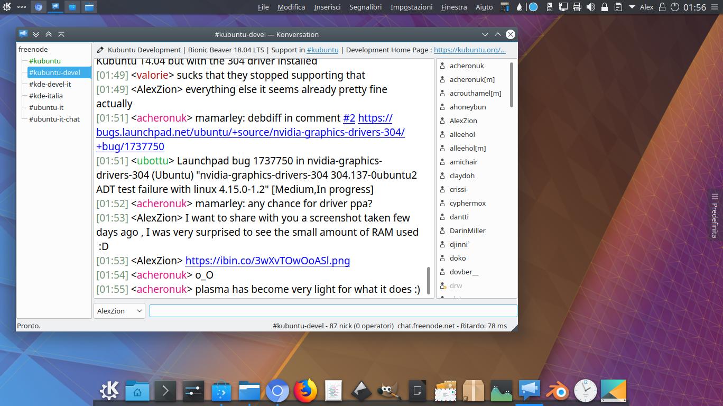Switch to Chromium task in top panel

coord(38,7)
